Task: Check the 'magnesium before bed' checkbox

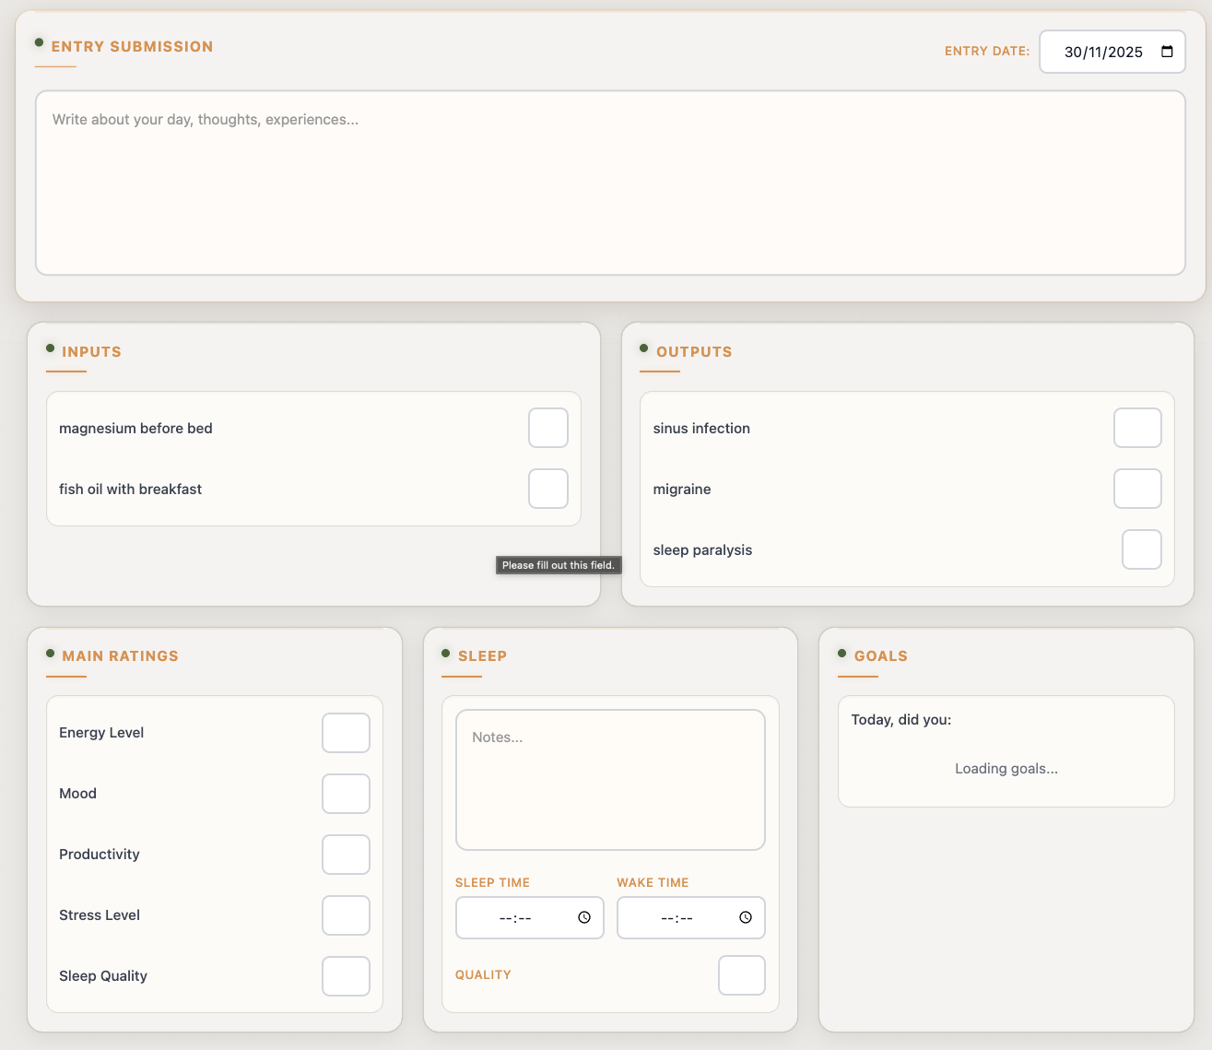Action: pyautogui.click(x=548, y=428)
